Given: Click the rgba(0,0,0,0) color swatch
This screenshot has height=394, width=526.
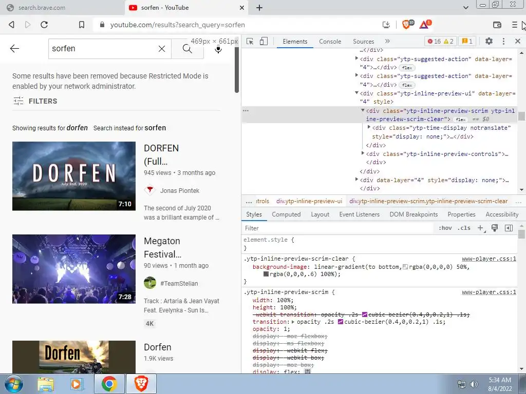Looking at the screenshot, I should (x=405, y=267).
